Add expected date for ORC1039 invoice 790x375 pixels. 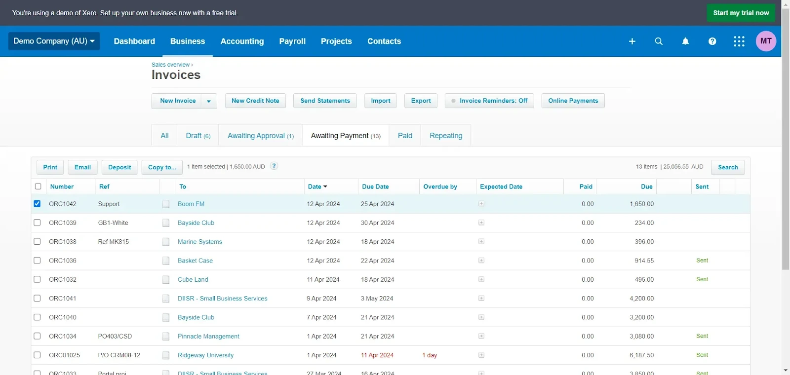click(481, 223)
